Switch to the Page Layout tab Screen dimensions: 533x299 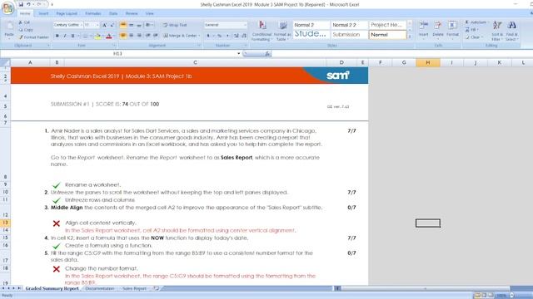pos(67,13)
